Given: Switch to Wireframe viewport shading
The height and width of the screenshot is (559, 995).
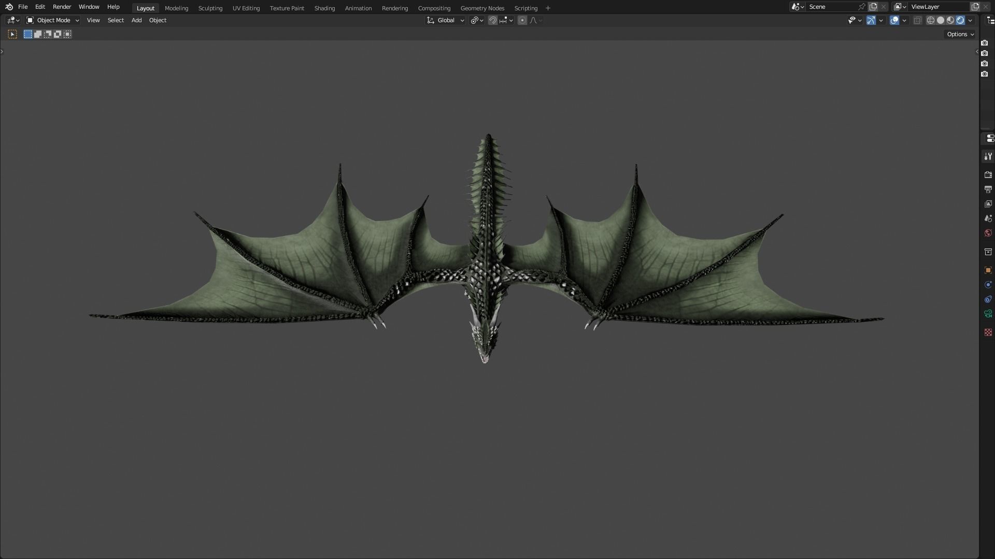Looking at the screenshot, I should (x=931, y=20).
